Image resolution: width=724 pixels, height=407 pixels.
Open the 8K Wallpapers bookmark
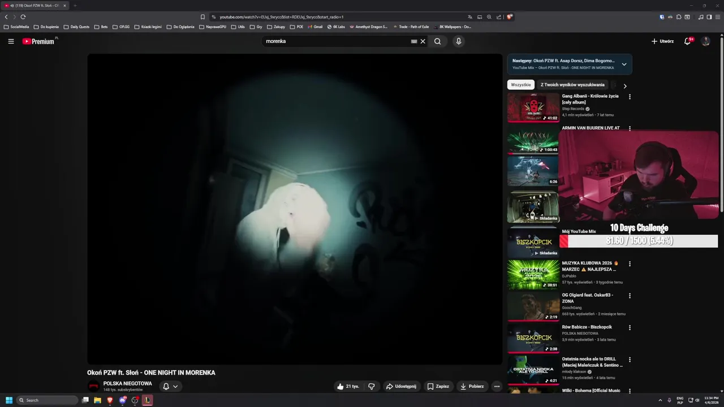(452, 27)
